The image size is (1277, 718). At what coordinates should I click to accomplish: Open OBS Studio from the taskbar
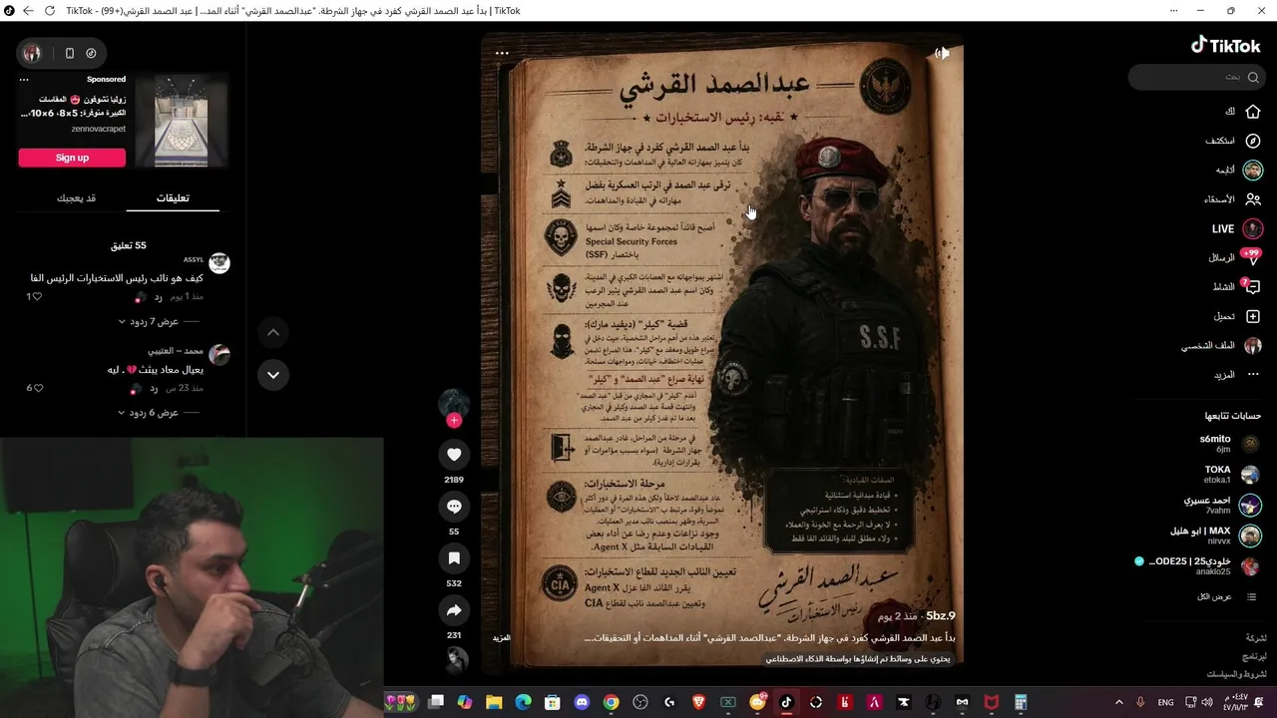(x=640, y=702)
